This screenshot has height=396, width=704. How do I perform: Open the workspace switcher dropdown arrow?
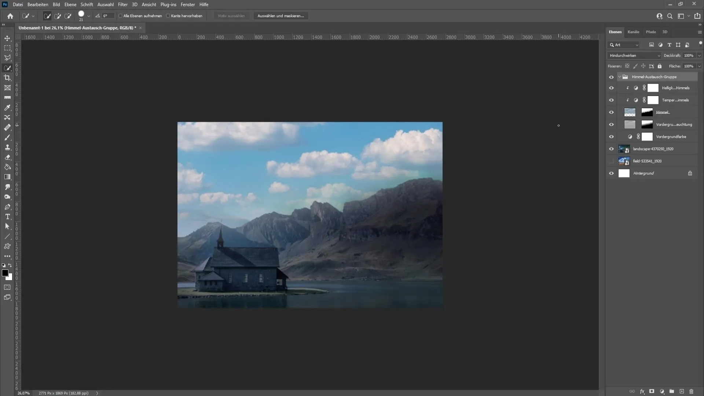(689, 16)
